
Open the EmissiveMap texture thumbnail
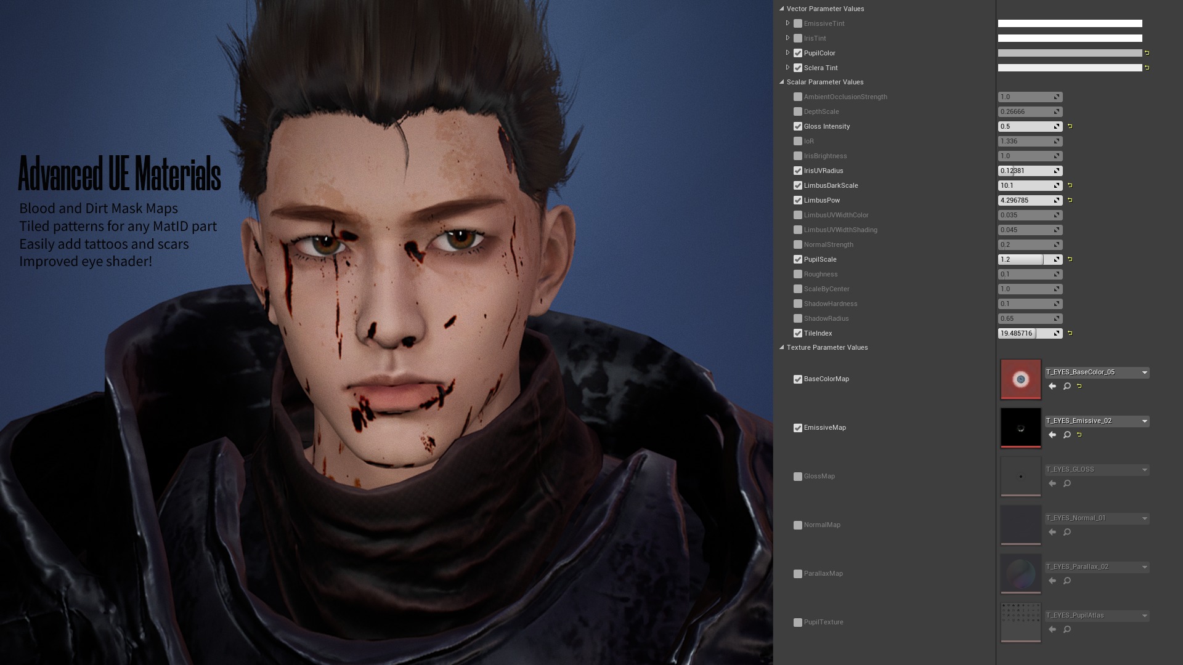tap(1021, 428)
